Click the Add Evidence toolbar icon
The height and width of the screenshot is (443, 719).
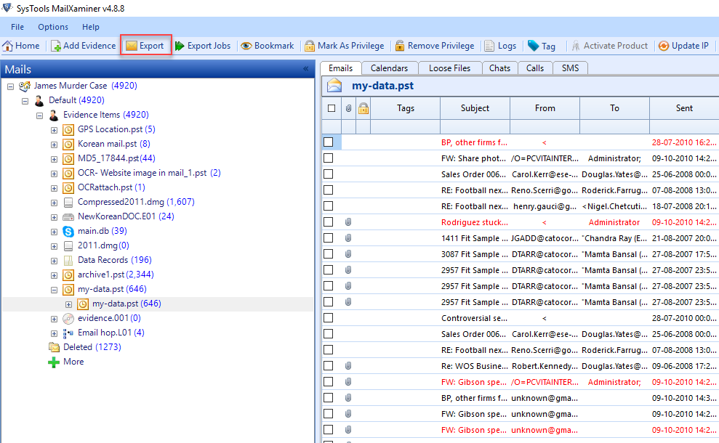coord(56,46)
